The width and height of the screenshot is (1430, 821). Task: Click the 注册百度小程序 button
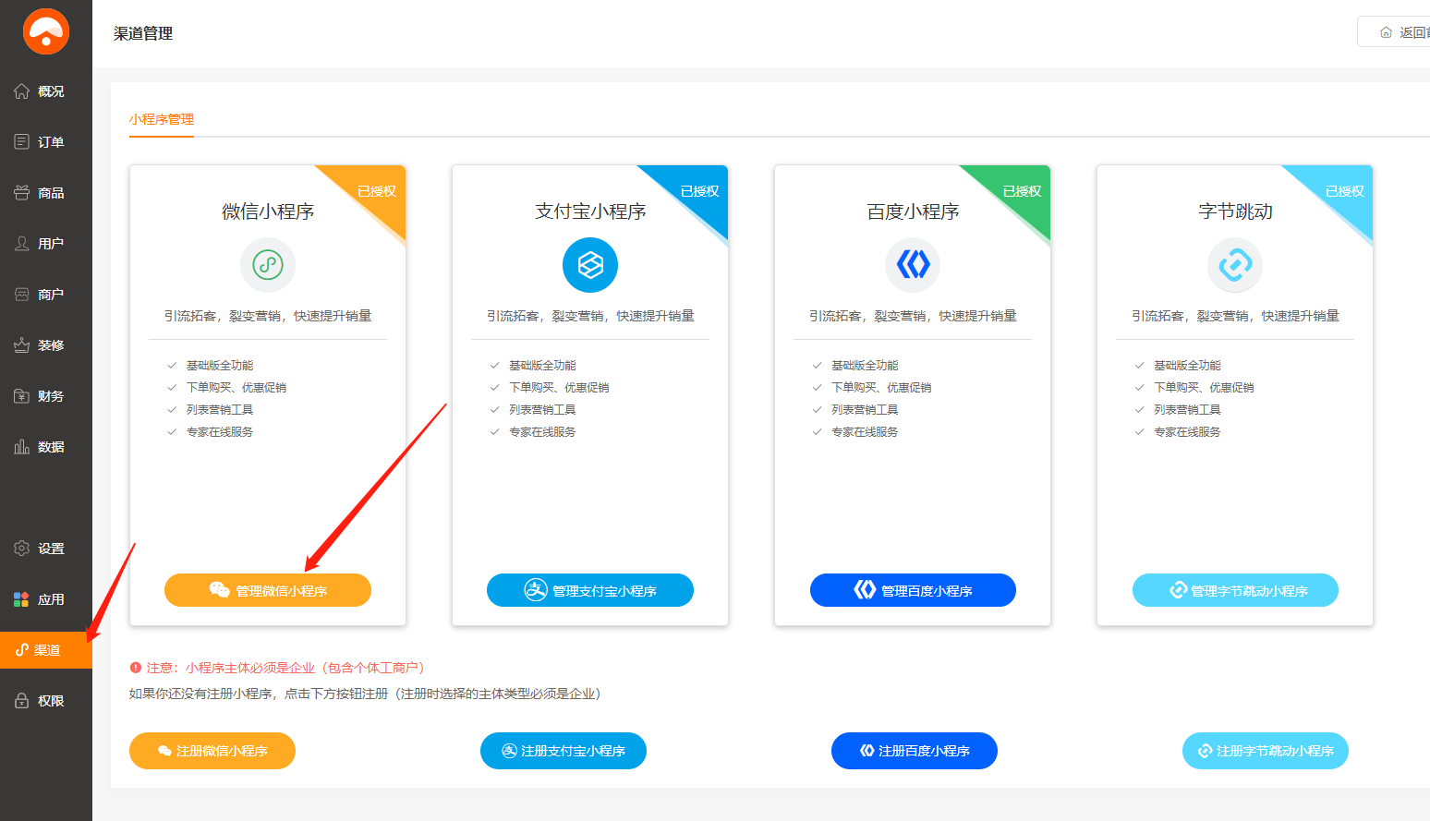(x=915, y=751)
